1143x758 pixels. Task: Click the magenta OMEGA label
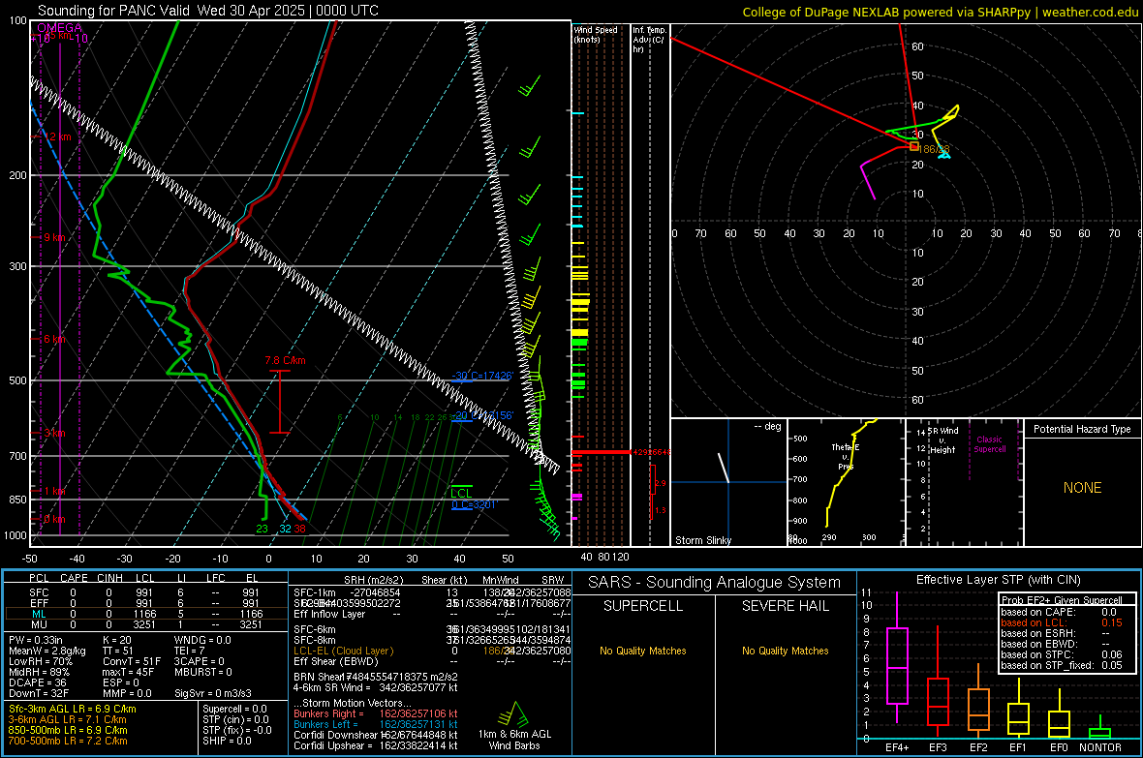pyautogui.click(x=60, y=28)
